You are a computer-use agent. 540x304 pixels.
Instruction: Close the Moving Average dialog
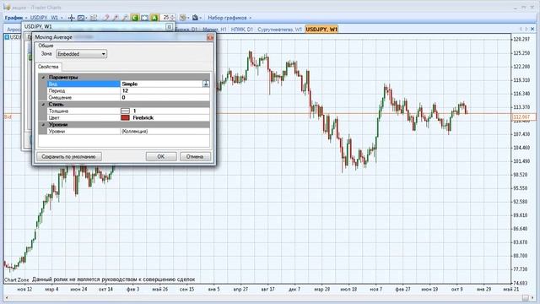pyautogui.click(x=210, y=37)
